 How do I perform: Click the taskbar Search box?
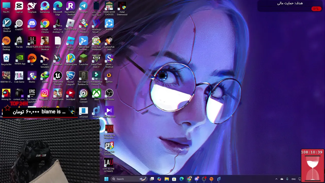(129, 179)
